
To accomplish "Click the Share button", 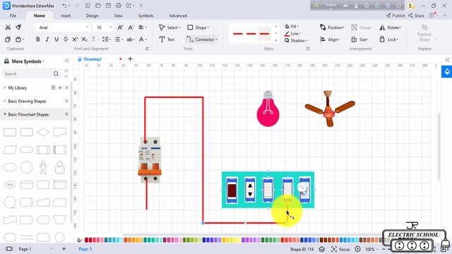I will [416, 16].
